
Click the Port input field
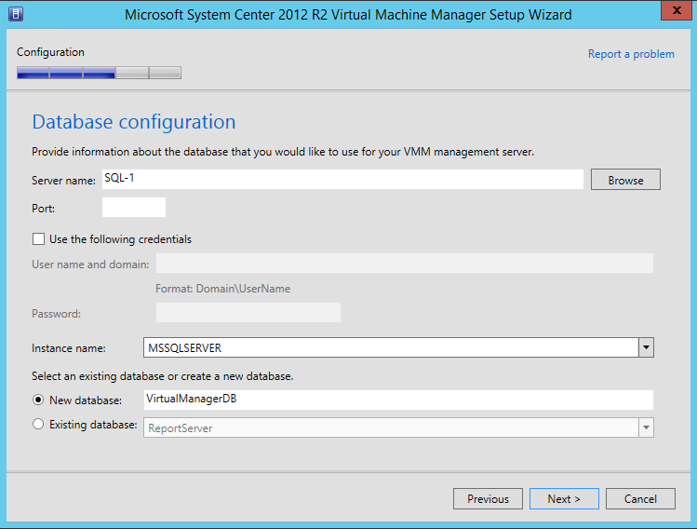click(134, 208)
